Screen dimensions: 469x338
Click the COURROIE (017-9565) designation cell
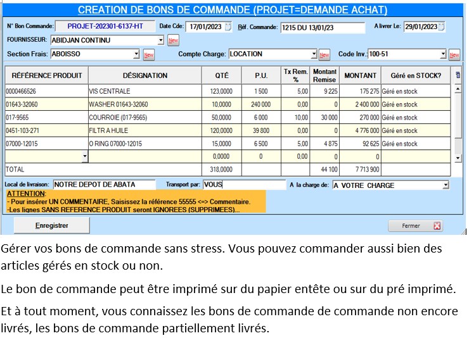pos(145,117)
